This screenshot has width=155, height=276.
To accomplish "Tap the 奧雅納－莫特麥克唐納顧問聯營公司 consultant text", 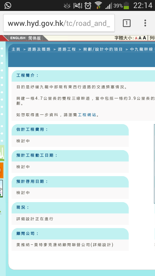I will point(65,245).
